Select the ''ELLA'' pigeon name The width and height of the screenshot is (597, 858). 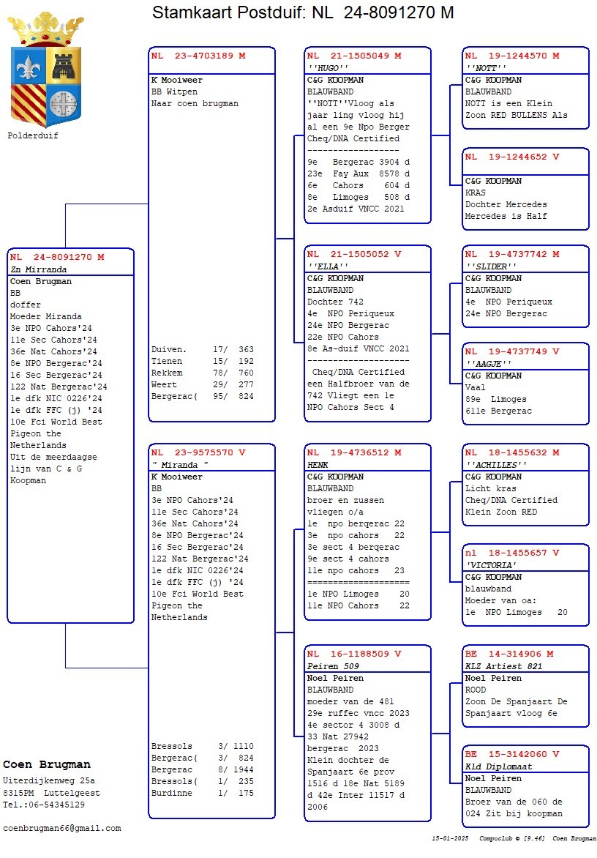pos(326,266)
